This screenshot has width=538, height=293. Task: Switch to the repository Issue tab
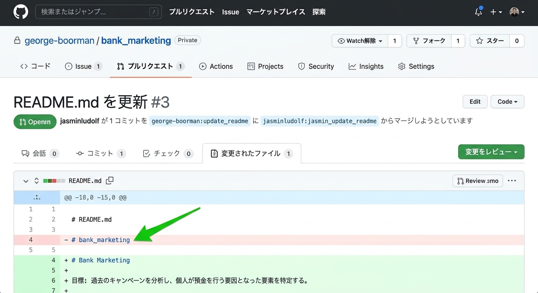84,66
